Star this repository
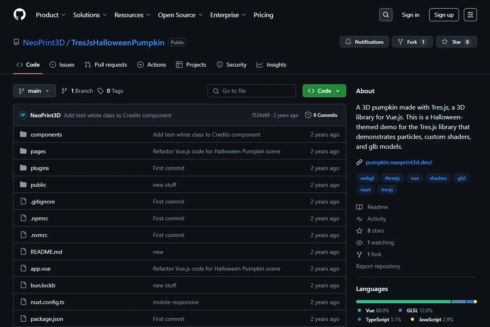Image resolution: width=490 pixels, height=327 pixels. click(x=456, y=42)
